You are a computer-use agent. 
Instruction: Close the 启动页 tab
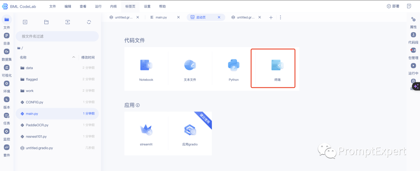(219, 17)
